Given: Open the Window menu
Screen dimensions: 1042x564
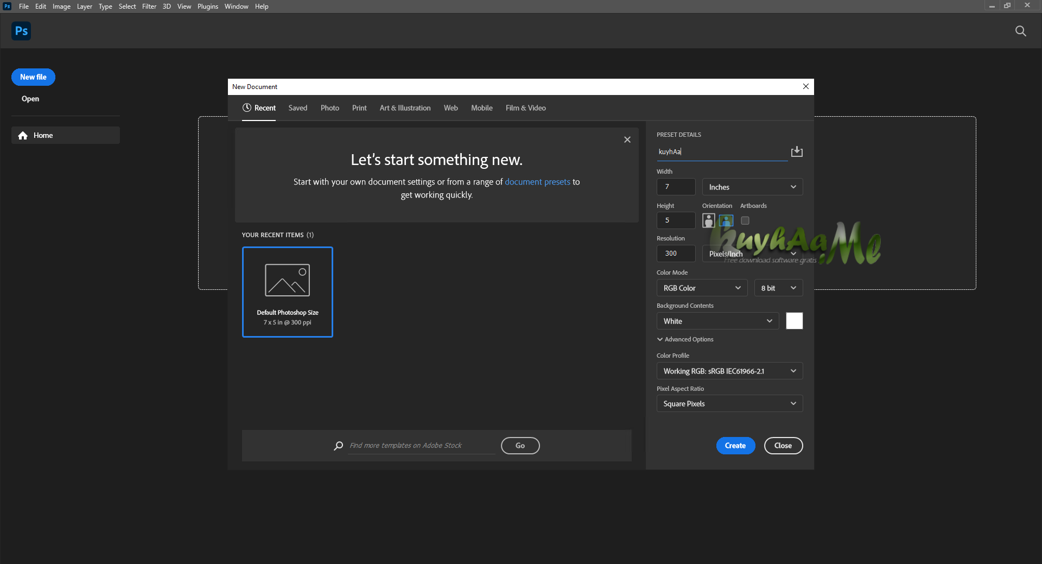Looking at the screenshot, I should point(237,7).
